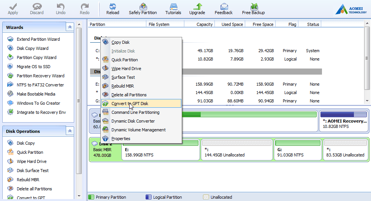Screen dimensions: 371x201
Task: Open Windows To Go Creator
Action: 38,103
